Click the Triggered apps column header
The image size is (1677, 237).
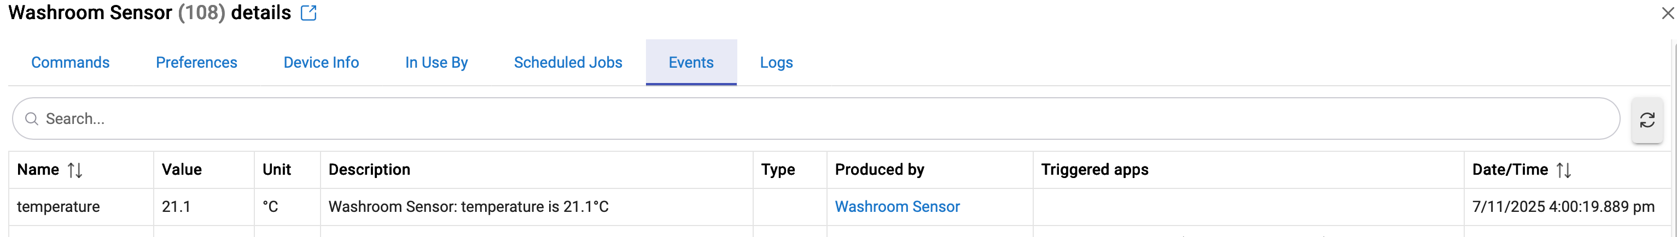(1094, 169)
